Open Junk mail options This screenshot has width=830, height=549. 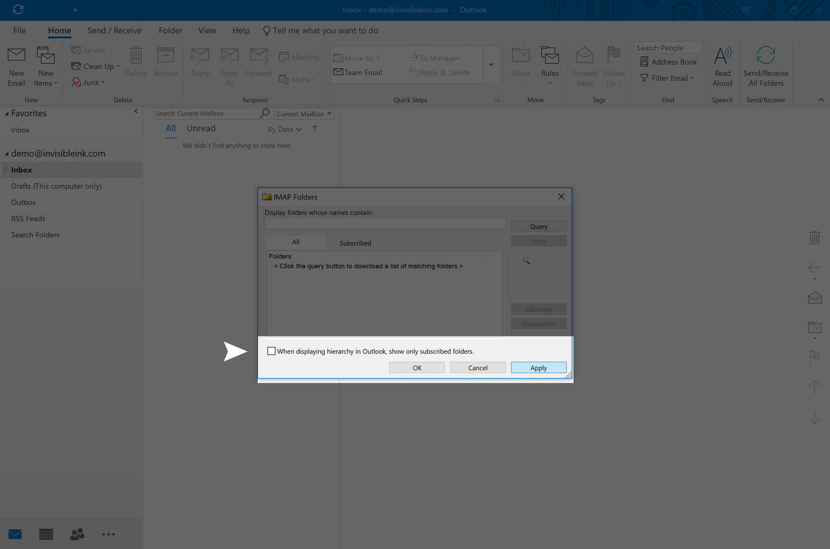click(88, 83)
